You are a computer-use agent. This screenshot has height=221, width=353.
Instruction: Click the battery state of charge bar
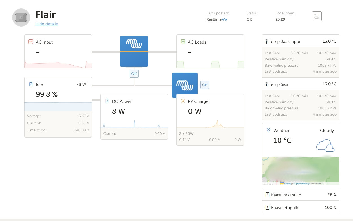click(58, 107)
